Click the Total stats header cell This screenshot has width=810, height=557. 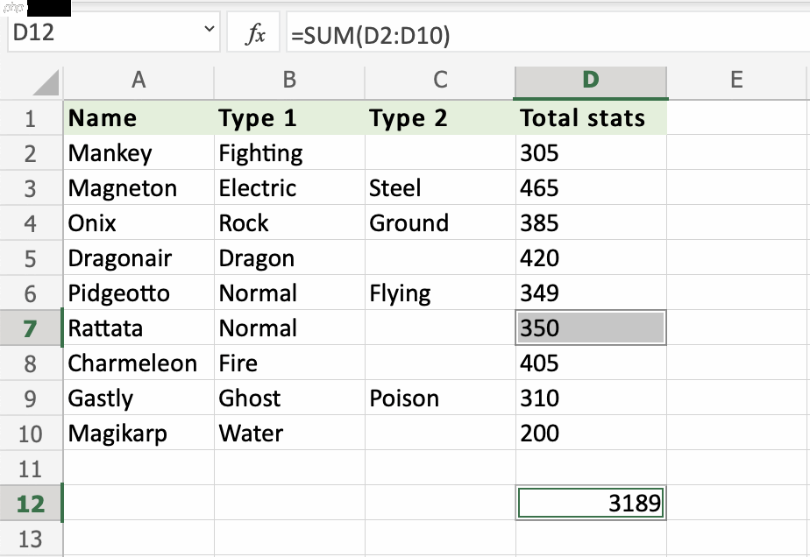591,118
